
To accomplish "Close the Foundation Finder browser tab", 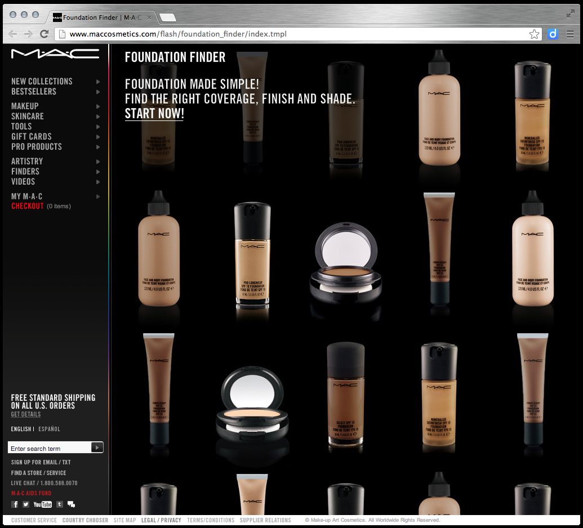I will [149, 17].
